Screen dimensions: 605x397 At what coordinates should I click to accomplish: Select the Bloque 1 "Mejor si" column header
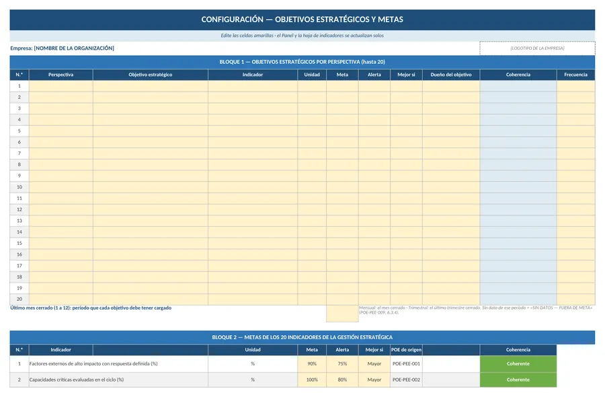point(406,75)
